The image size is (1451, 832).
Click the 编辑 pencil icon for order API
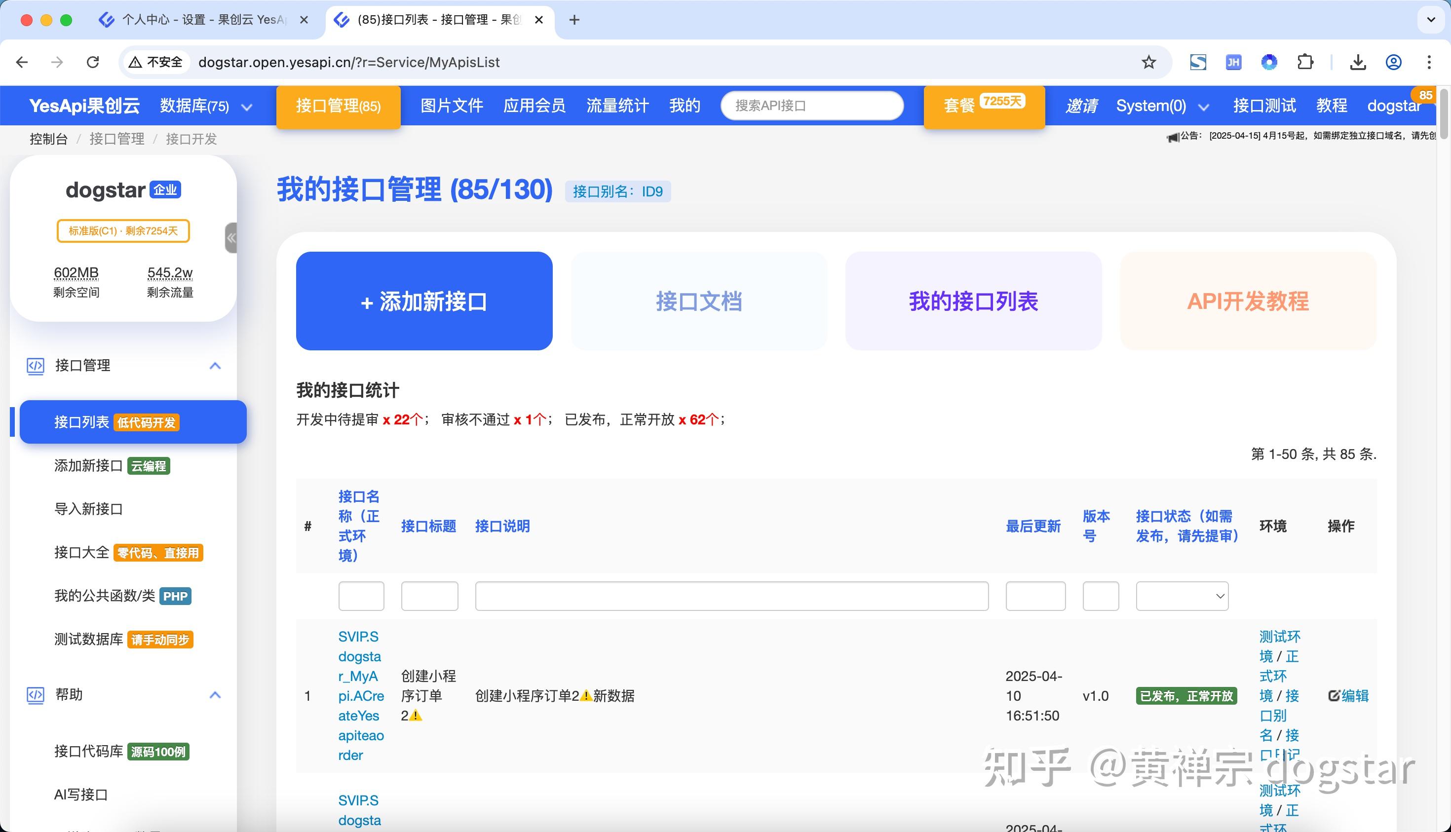click(x=1334, y=695)
